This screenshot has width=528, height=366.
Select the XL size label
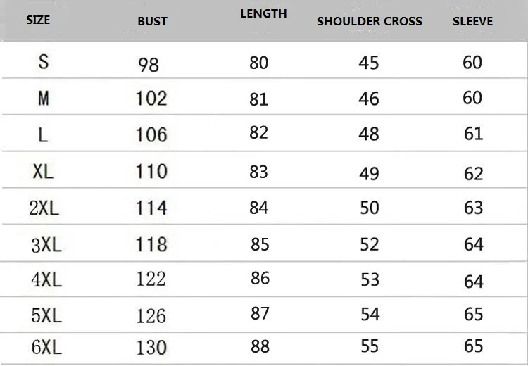[44, 172]
